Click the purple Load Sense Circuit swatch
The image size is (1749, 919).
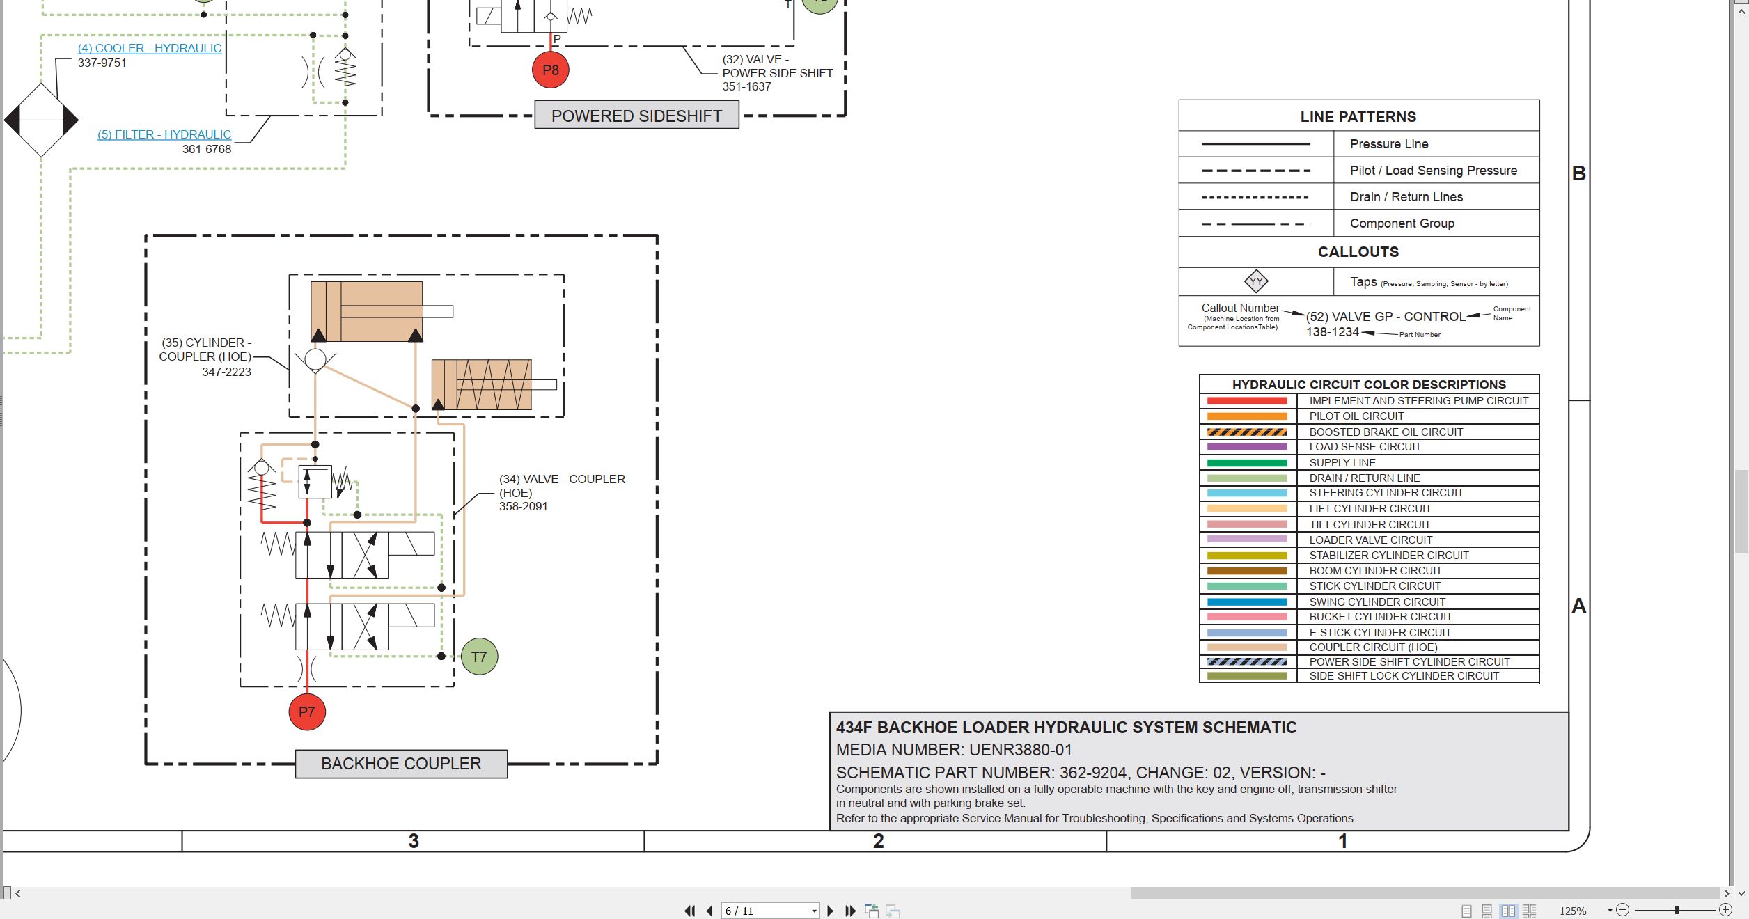(1247, 447)
